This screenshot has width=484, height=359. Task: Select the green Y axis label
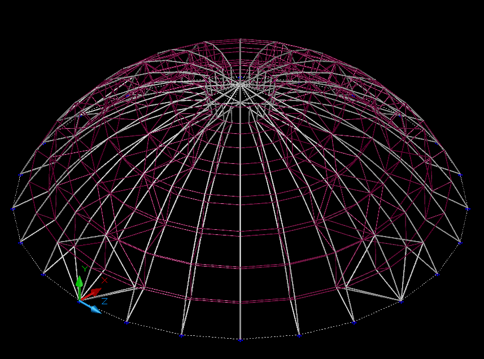pos(85,269)
